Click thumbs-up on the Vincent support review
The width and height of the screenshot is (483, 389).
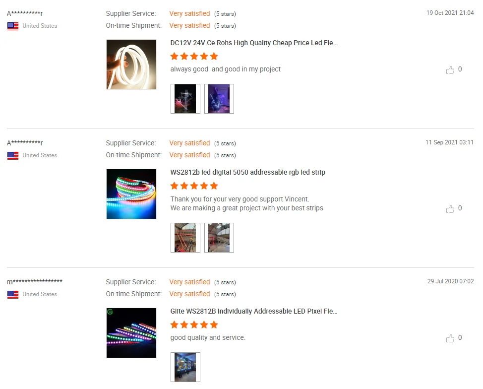(x=450, y=209)
